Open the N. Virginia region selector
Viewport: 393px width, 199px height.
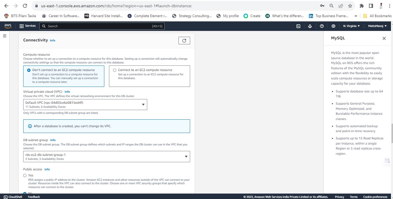(x=351, y=26)
